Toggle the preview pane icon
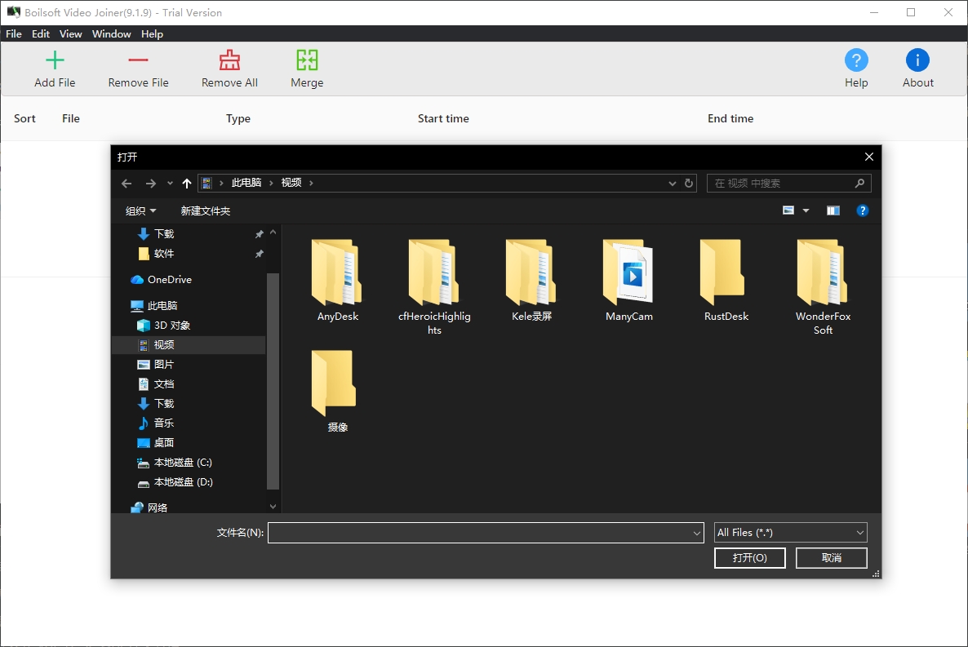 (x=833, y=210)
